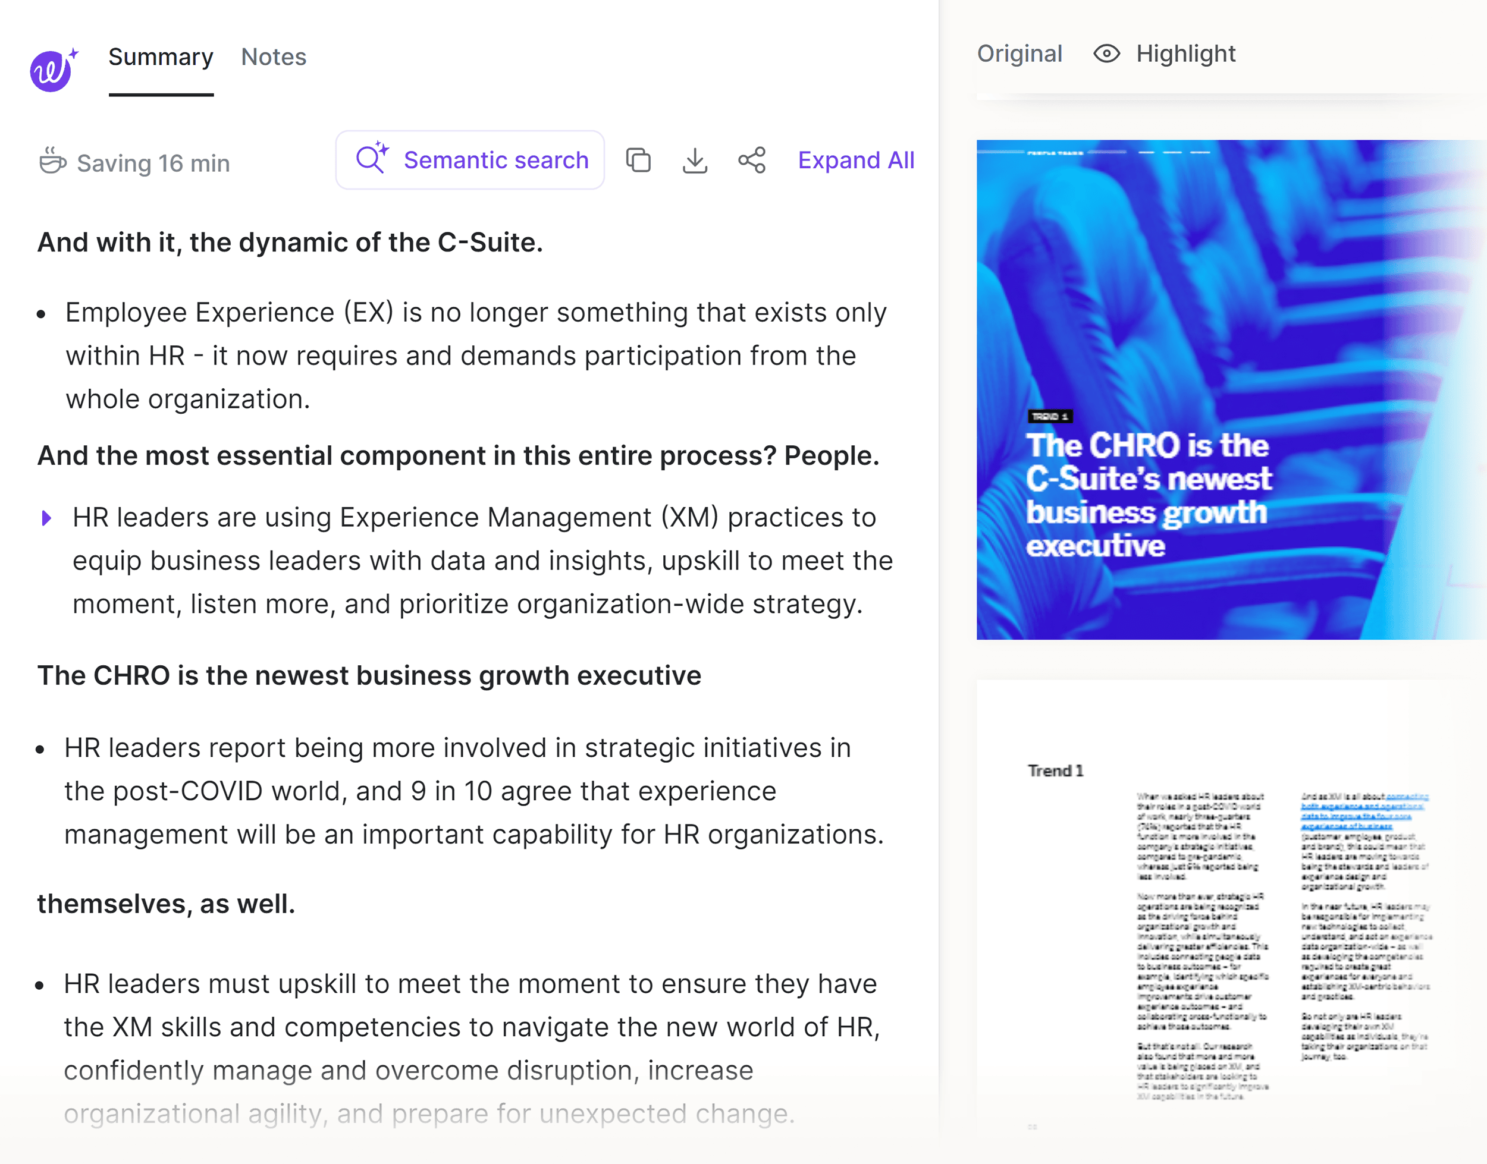The height and width of the screenshot is (1164, 1487).
Task: Click the copy to clipboard icon
Action: pyautogui.click(x=639, y=161)
